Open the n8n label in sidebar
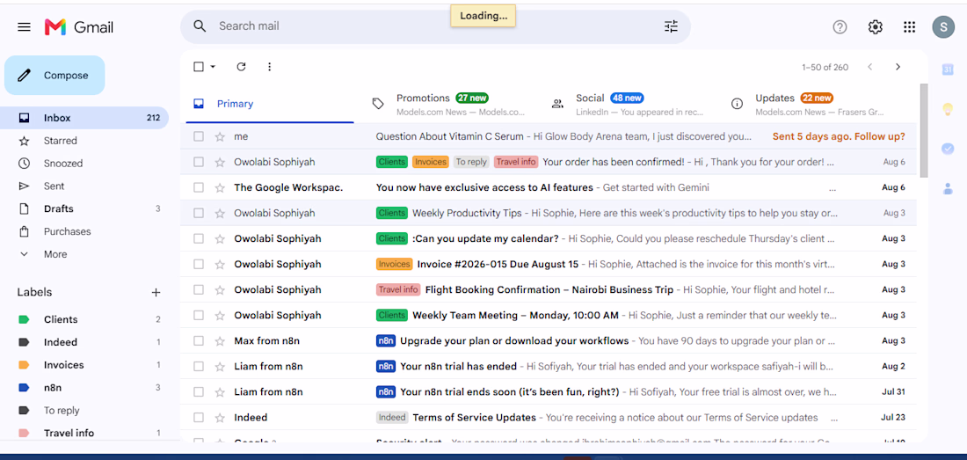The height and width of the screenshot is (460, 967). coord(84,388)
